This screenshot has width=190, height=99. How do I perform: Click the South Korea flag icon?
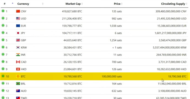point(18,47)
